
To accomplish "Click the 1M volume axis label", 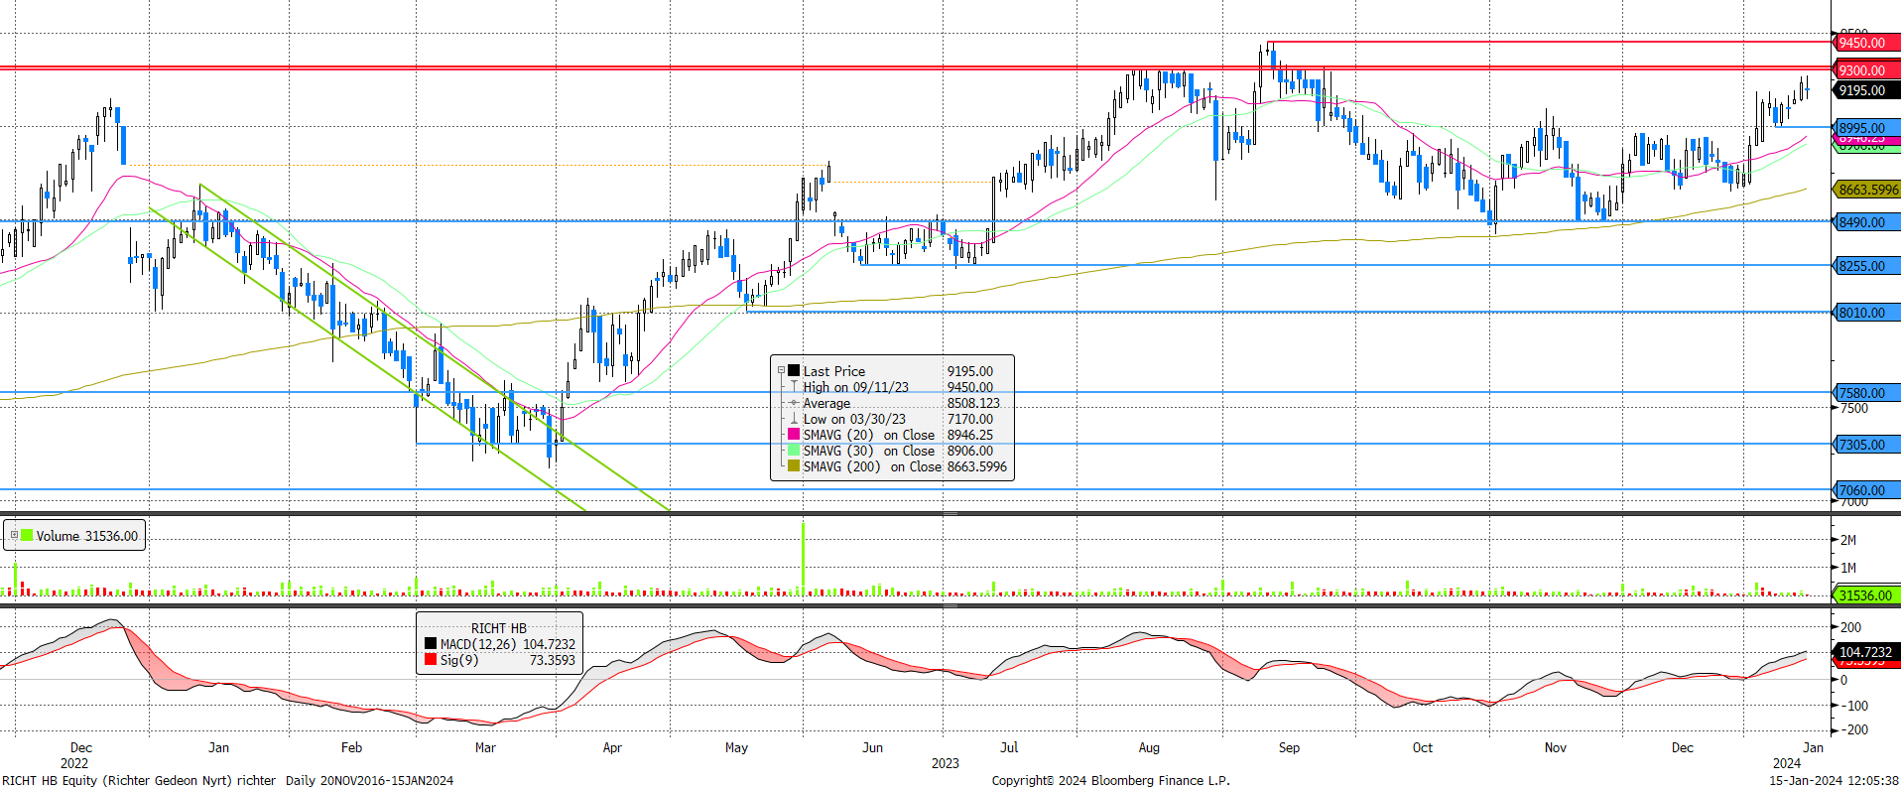I will (1847, 568).
